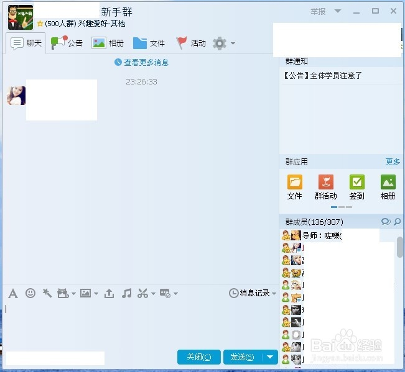Open the font formatting tool (A icon)
Image resolution: width=405 pixels, height=372 pixels.
(13, 293)
